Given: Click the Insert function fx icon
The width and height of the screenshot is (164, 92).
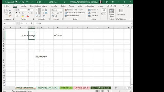Looking at the screenshot, I should [31, 23].
